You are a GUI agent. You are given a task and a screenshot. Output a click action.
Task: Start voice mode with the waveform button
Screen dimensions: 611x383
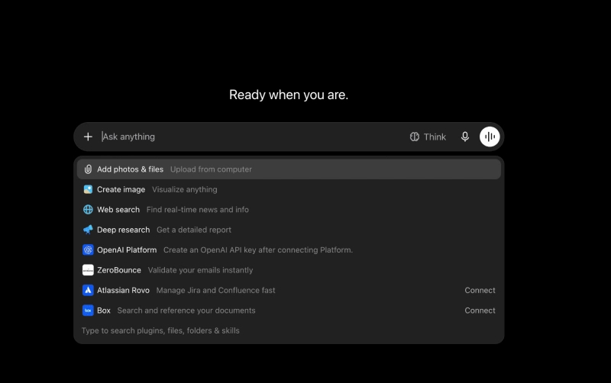[x=490, y=137]
